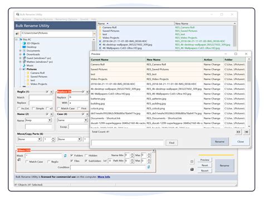Image resolution: width=264 pixels, height=200 pixels.
Task: Click the Rename button in the Preview dialog
Action: coord(219,142)
